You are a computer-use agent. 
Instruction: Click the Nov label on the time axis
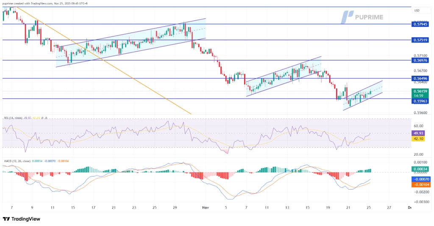coord(206,208)
